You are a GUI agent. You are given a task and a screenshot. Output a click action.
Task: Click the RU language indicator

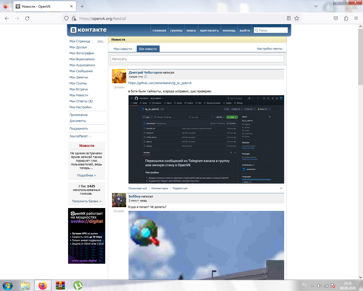pos(305,285)
